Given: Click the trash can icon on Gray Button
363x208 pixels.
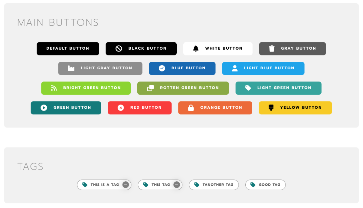Looking at the screenshot, I should tap(272, 48).
